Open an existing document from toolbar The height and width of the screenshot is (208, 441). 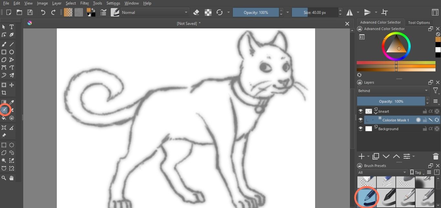(19, 12)
